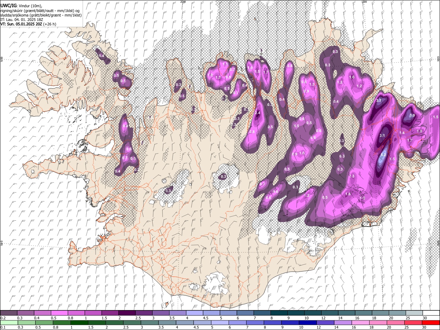440x330 pixels.
Task: Select the "12" label in bottom legend row
Action: (319, 328)
